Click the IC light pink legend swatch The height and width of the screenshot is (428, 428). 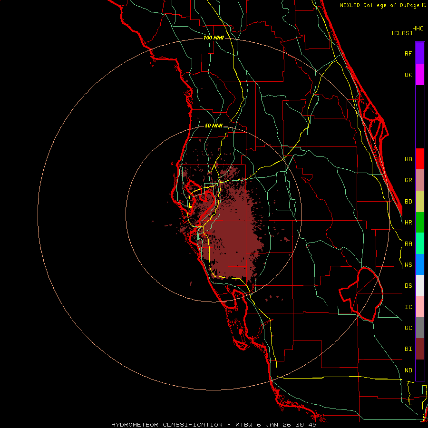[x=420, y=307]
